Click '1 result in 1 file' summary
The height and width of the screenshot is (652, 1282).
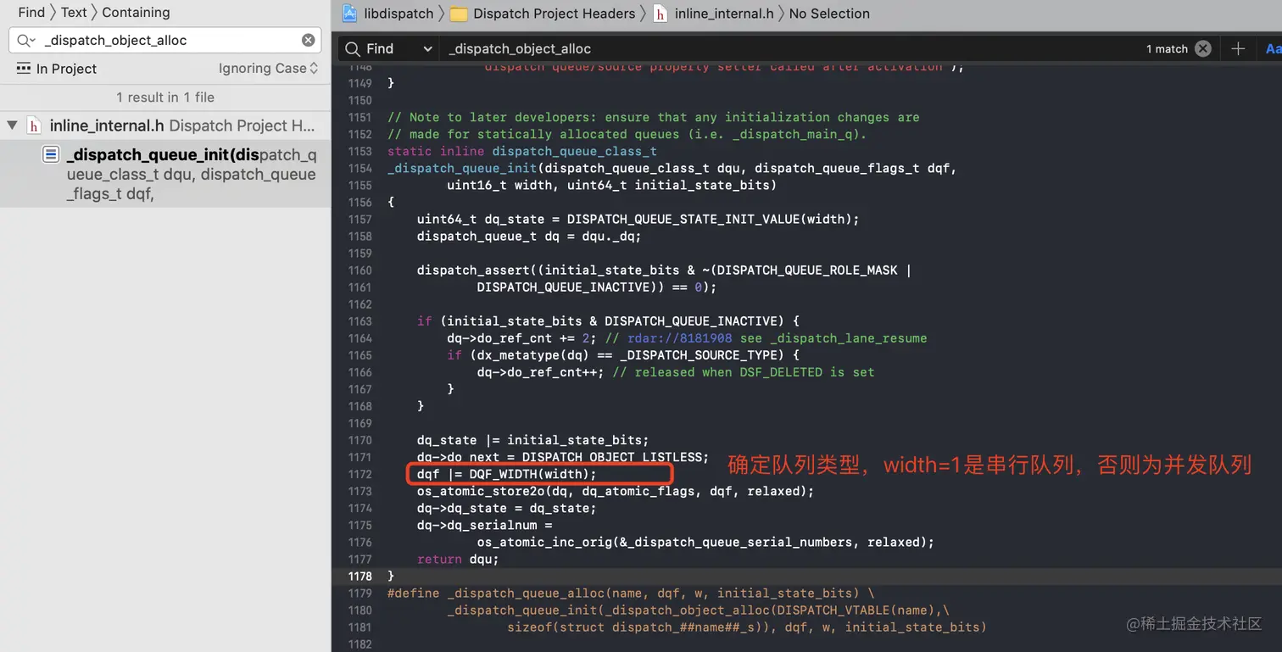(x=165, y=98)
